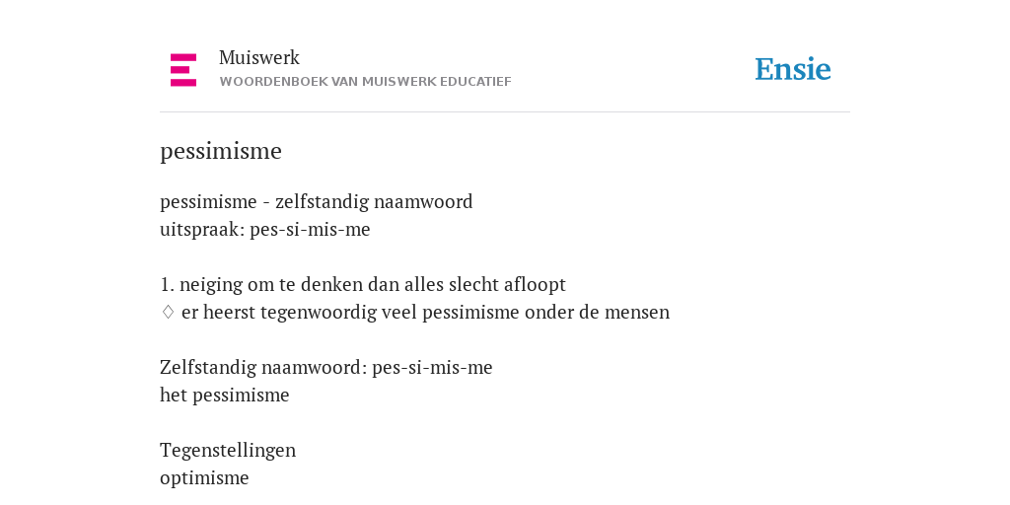Click the horizontal divider below the header

click(505, 112)
